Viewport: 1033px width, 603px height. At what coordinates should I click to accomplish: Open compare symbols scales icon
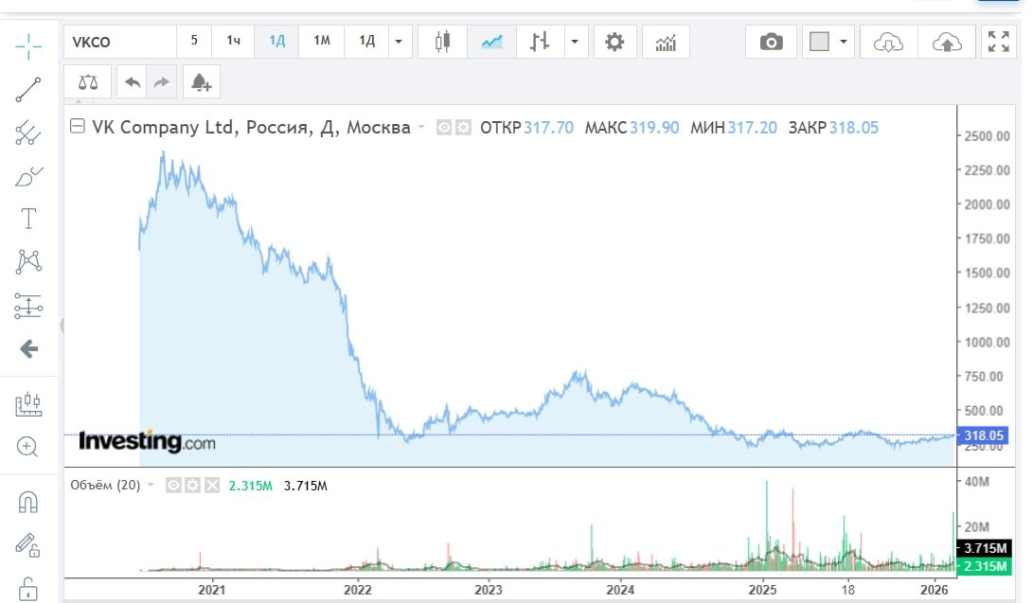pyautogui.click(x=88, y=82)
